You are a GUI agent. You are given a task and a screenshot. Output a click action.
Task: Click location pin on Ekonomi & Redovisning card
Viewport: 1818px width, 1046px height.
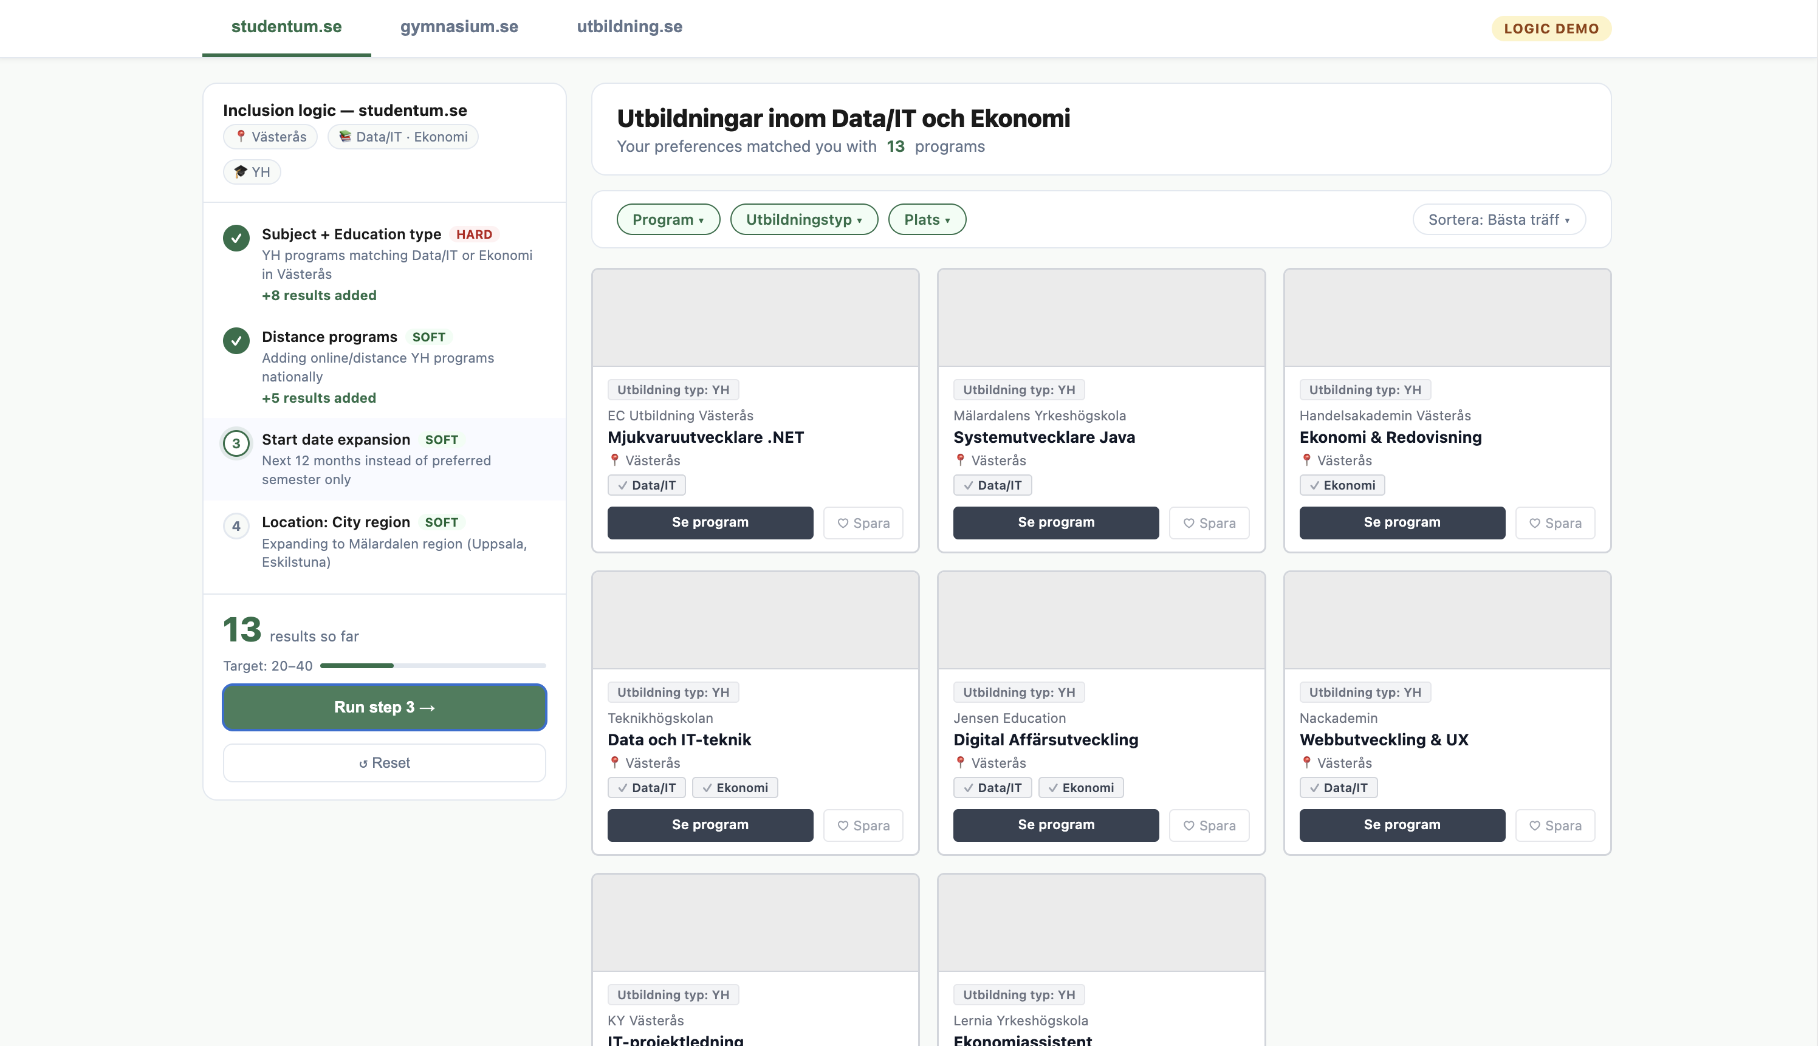[x=1306, y=460]
